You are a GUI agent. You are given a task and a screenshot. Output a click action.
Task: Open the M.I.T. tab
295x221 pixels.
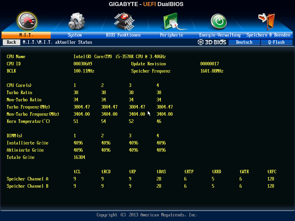(26, 35)
